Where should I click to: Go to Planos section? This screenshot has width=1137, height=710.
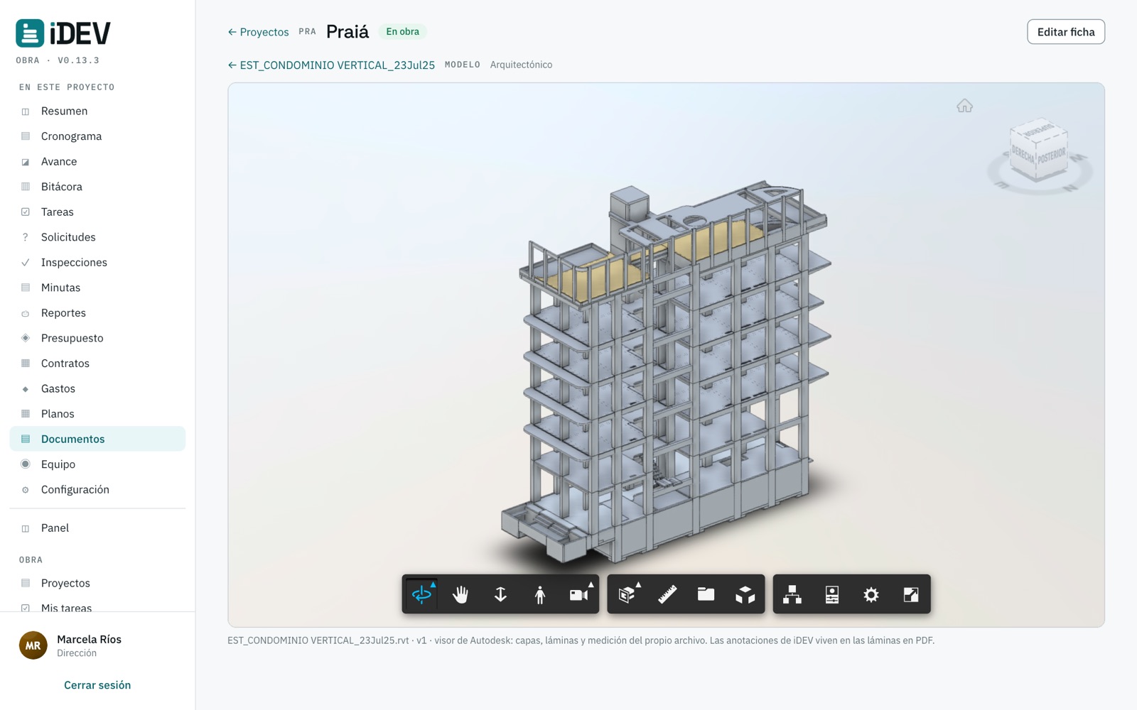[97, 413]
